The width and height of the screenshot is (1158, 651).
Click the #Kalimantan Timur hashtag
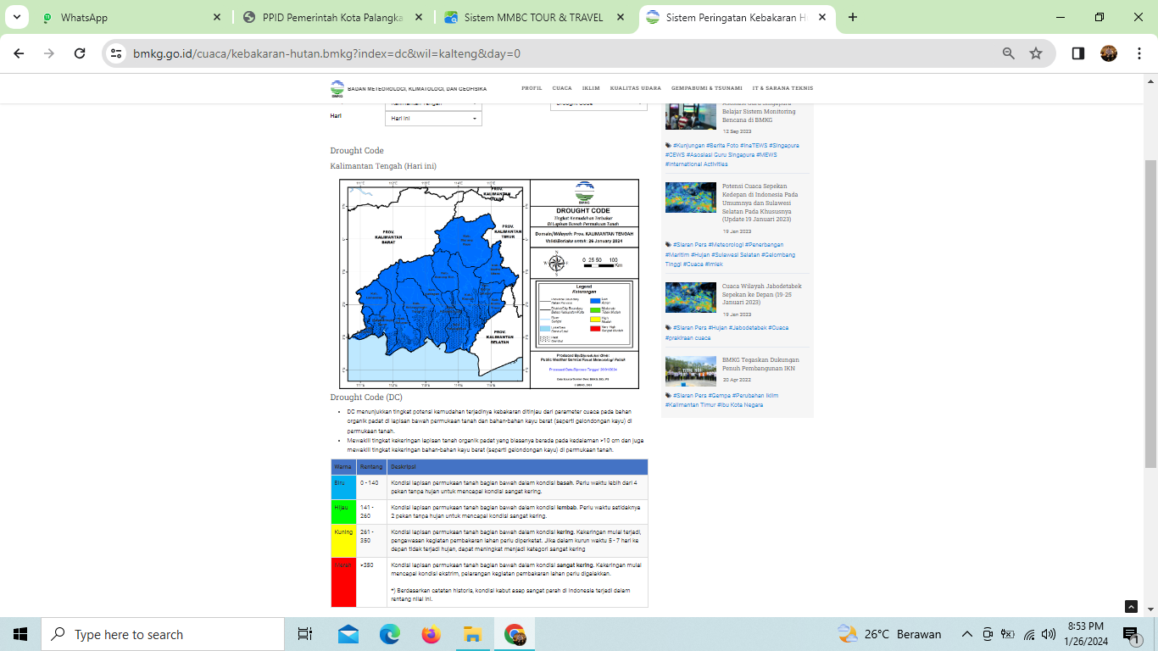click(x=691, y=405)
